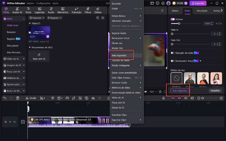226x141 pixels.
Task: Open the Avatar AI tool
Action: pos(17,10)
